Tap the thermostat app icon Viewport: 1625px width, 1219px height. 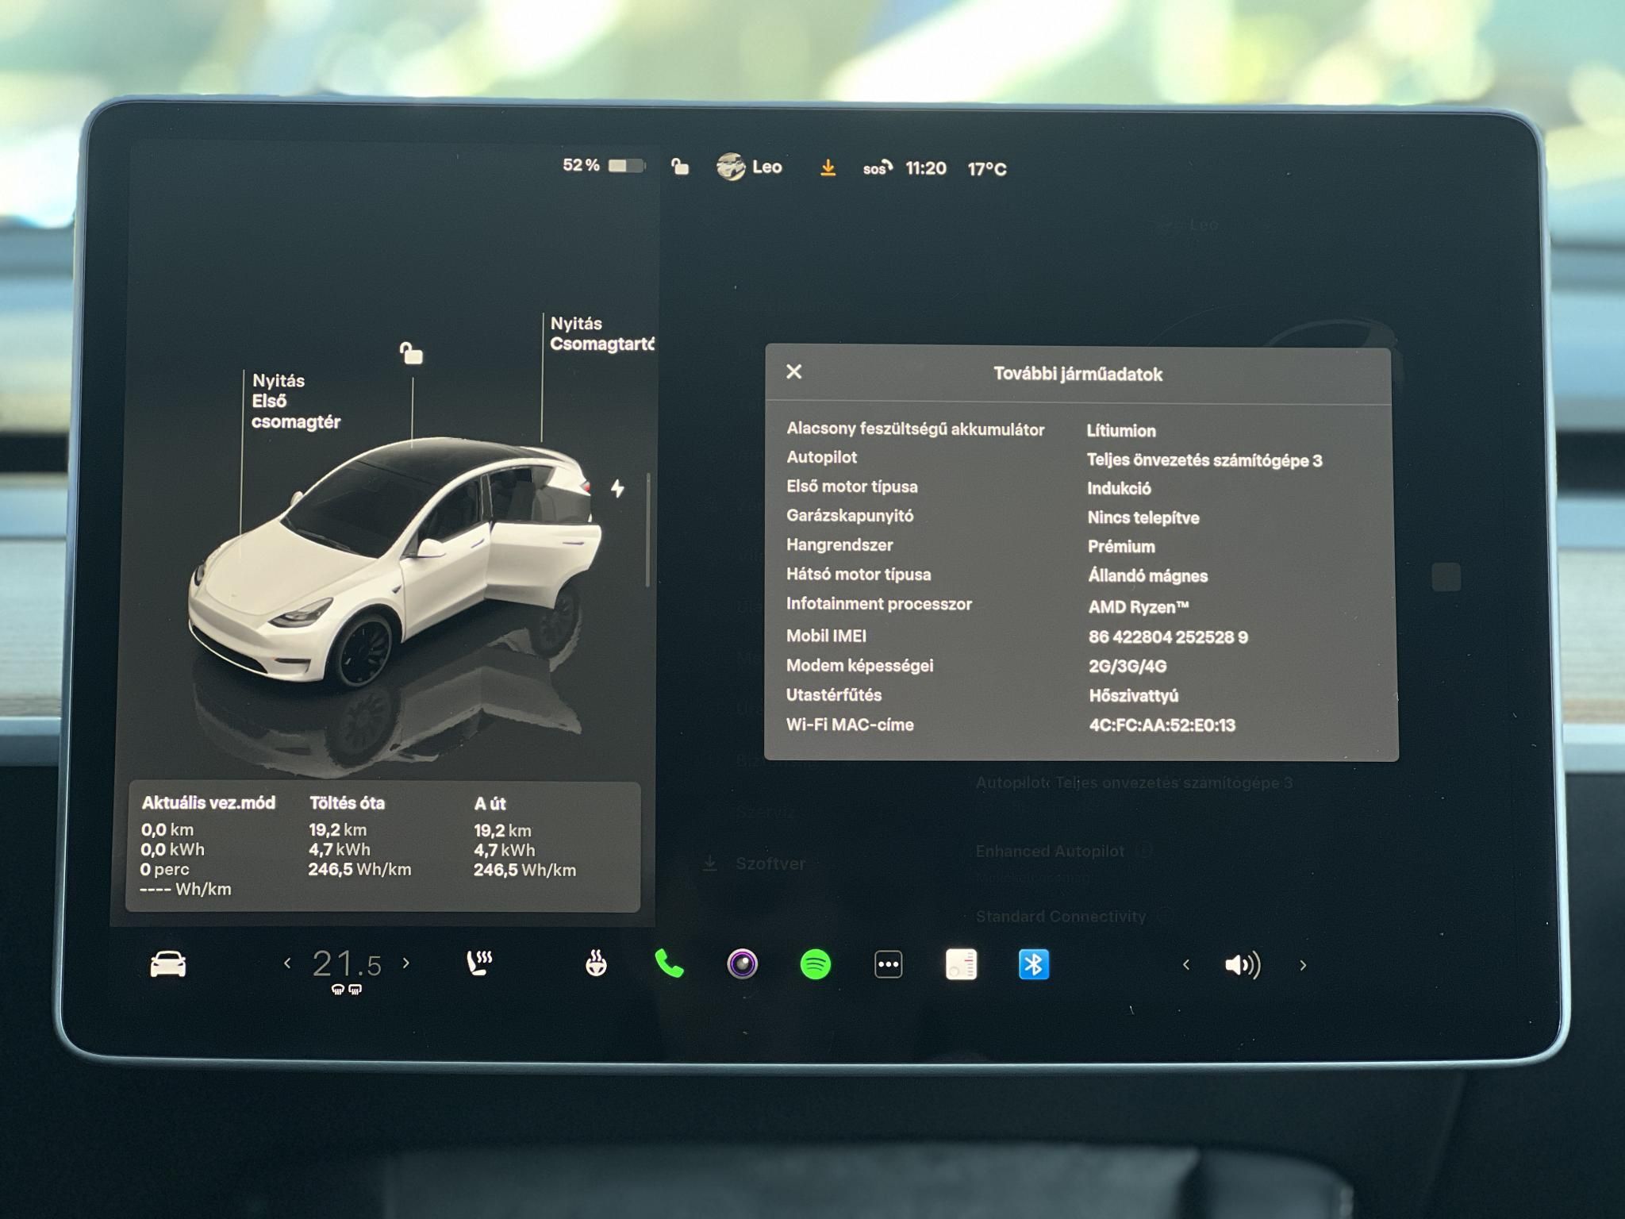(961, 963)
